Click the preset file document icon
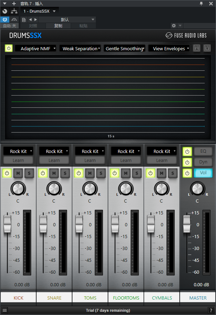 click(24, 20)
